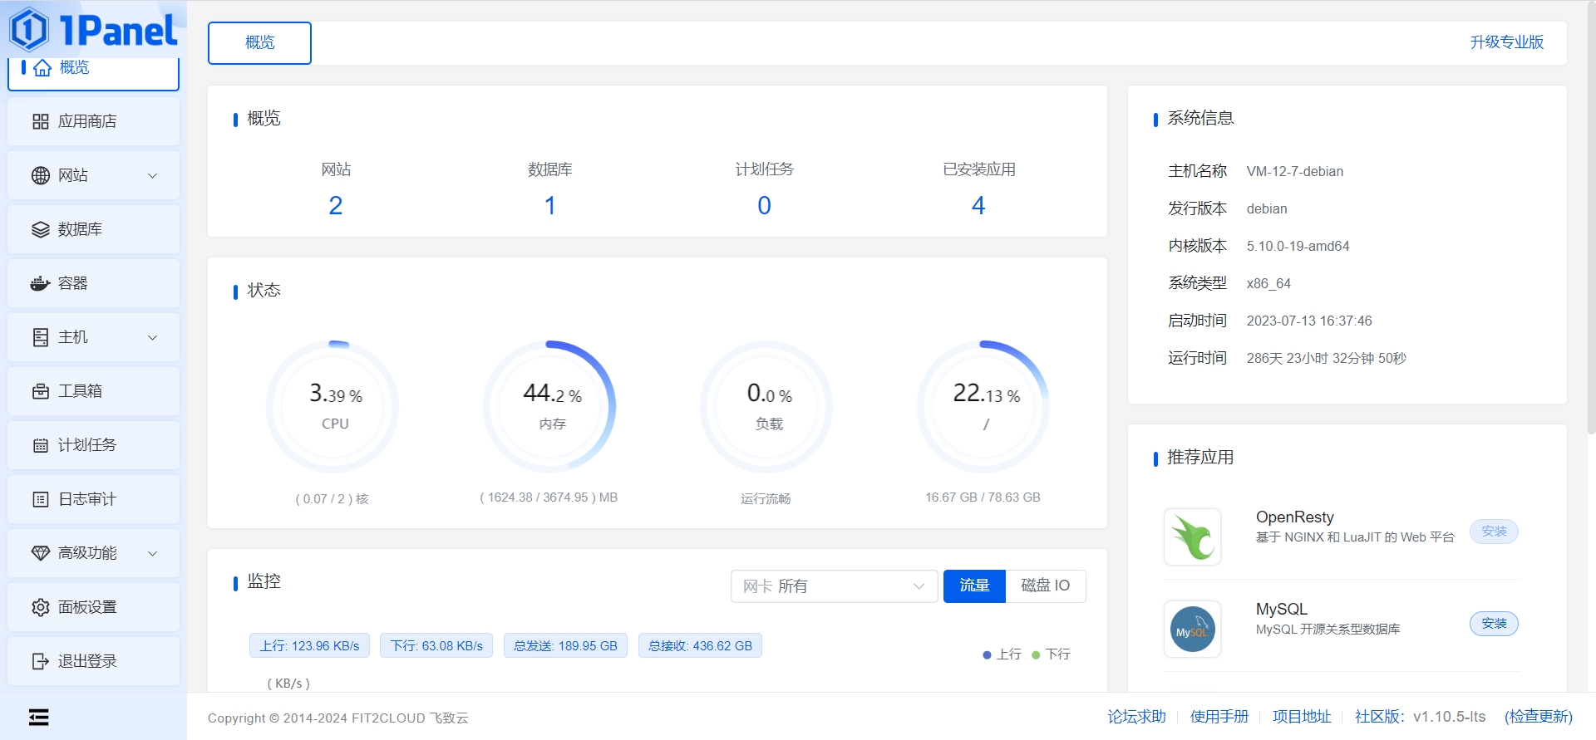Click the 内存 memory usage gauge

(549, 407)
